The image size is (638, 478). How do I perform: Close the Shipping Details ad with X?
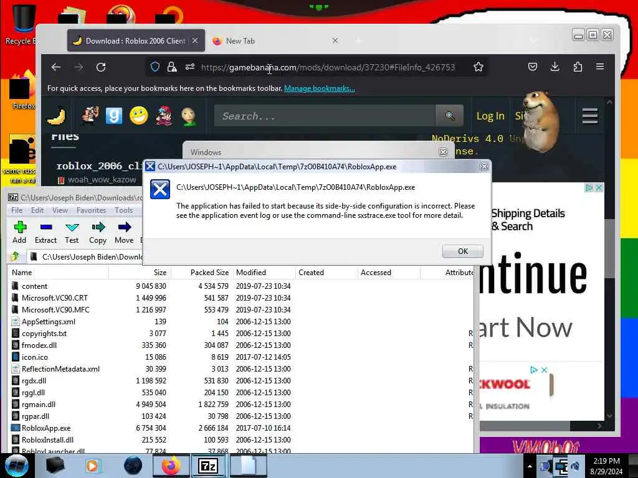pyautogui.click(x=599, y=188)
